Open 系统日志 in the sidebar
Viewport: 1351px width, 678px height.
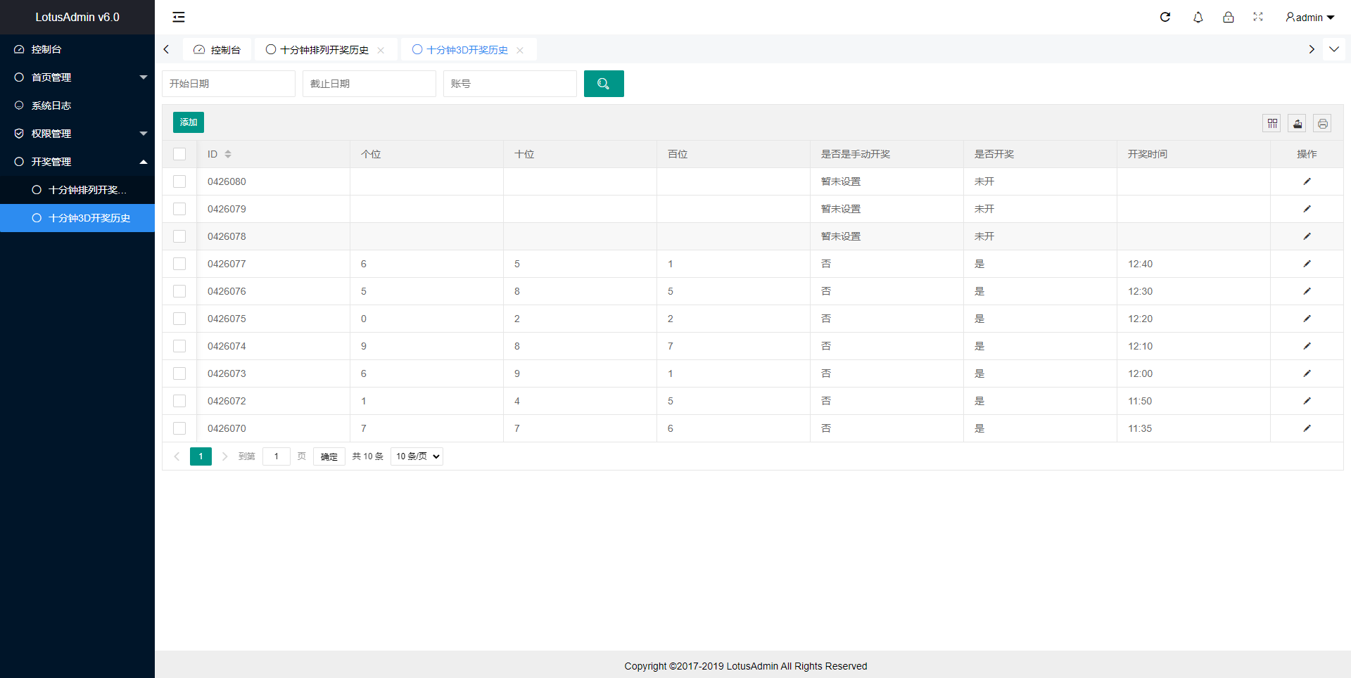point(51,105)
